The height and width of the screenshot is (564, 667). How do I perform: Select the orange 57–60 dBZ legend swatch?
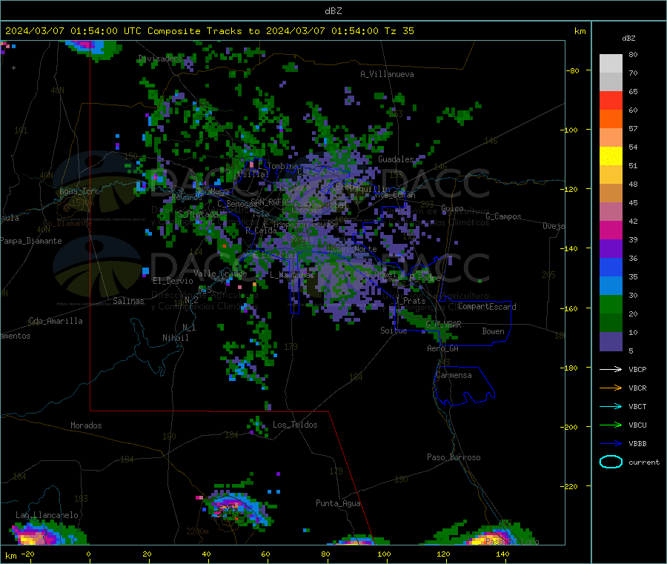pos(611,119)
